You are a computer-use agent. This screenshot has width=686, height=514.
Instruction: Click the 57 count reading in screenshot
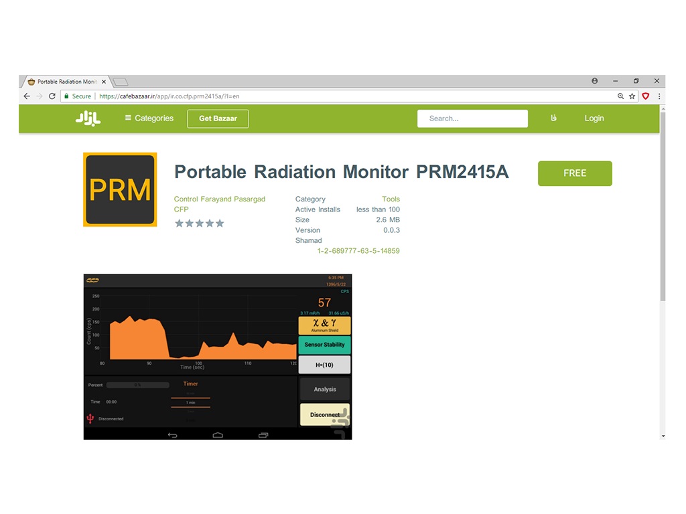[x=324, y=303]
